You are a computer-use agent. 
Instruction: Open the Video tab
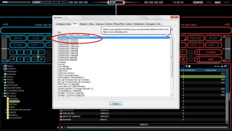[91, 24]
